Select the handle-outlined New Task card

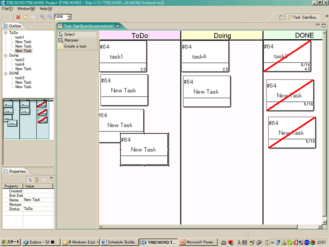(144, 149)
